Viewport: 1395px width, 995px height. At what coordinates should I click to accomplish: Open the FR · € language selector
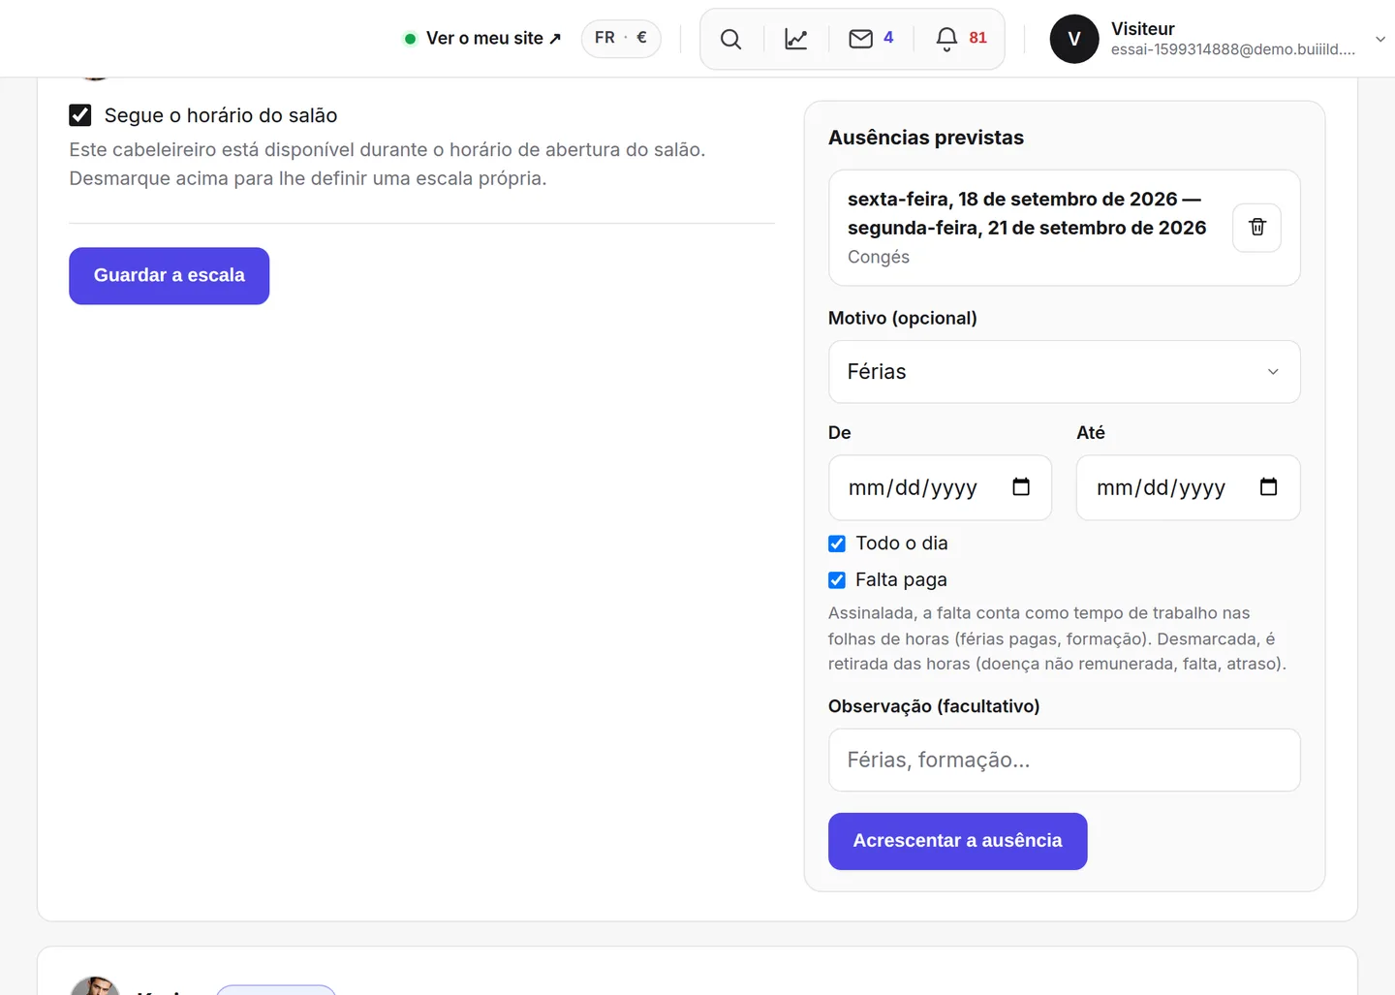click(x=621, y=38)
